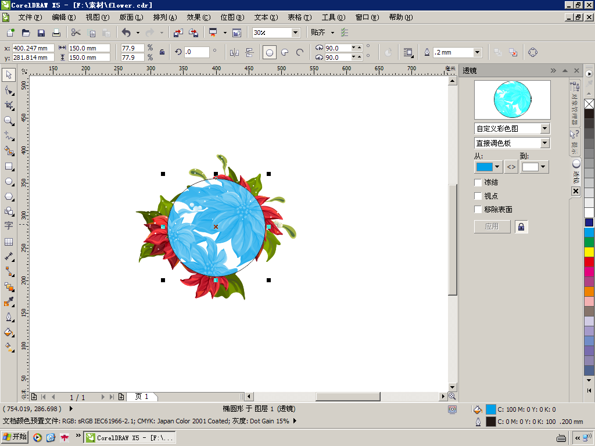This screenshot has height=446, width=595.
Task: Click the 应用 apply button
Action: 492,227
